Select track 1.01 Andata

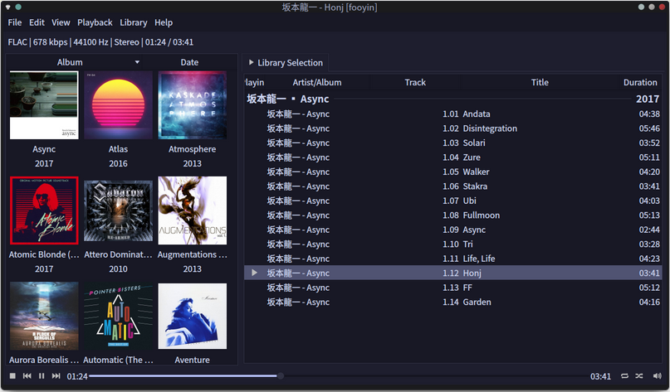tap(453, 114)
